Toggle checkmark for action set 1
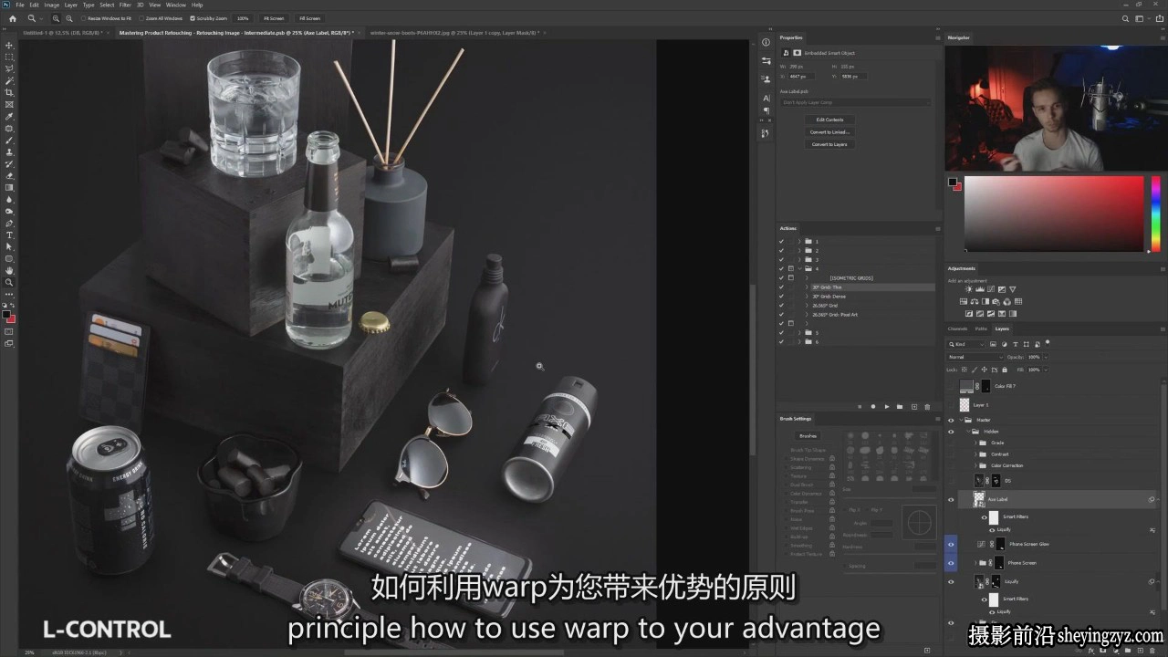Image resolution: width=1168 pixels, height=657 pixels. pos(781,241)
